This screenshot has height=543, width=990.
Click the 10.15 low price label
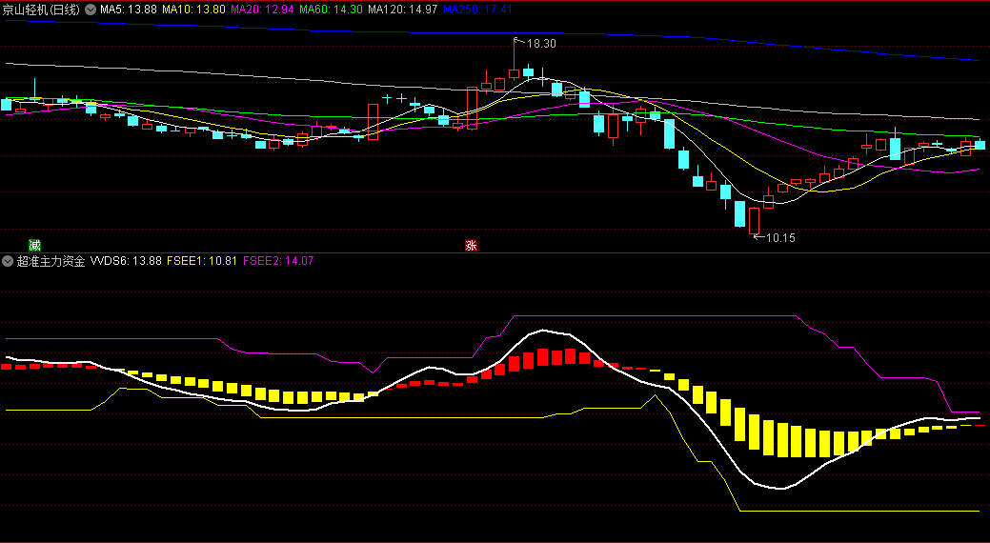point(780,238)
